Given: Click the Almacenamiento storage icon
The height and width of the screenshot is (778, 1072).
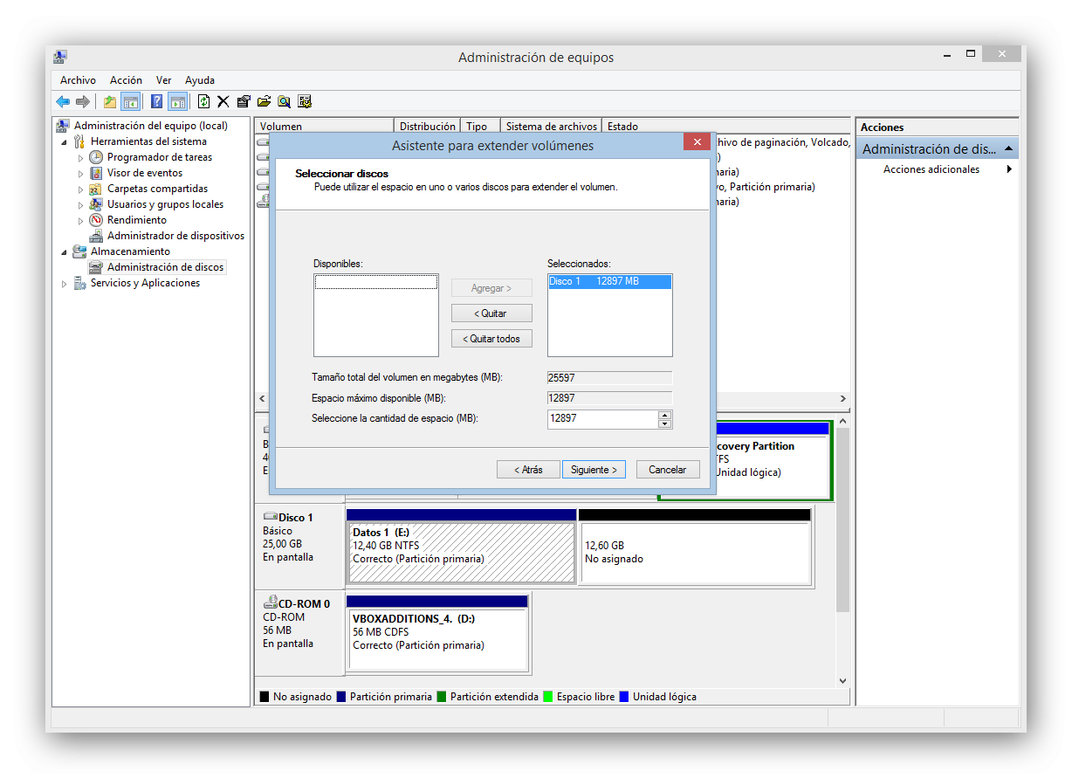Looking at the screenshot, I should (80, 251).
